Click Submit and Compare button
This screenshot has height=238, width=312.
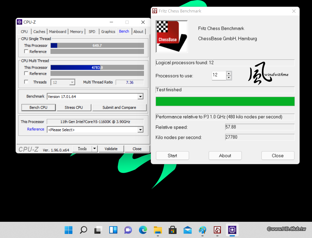pos(119,107)
